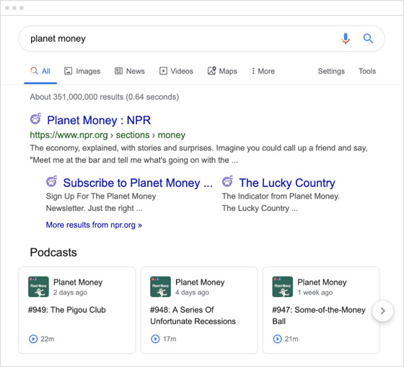The height and width of the screenshot is (367, 404).
Task: Open More results from npr.org
Action: 94,225
